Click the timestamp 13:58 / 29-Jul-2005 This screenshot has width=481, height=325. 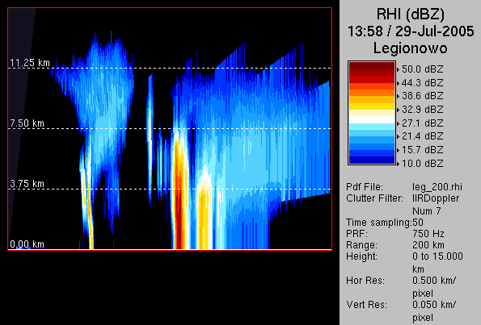click(411, 31)
